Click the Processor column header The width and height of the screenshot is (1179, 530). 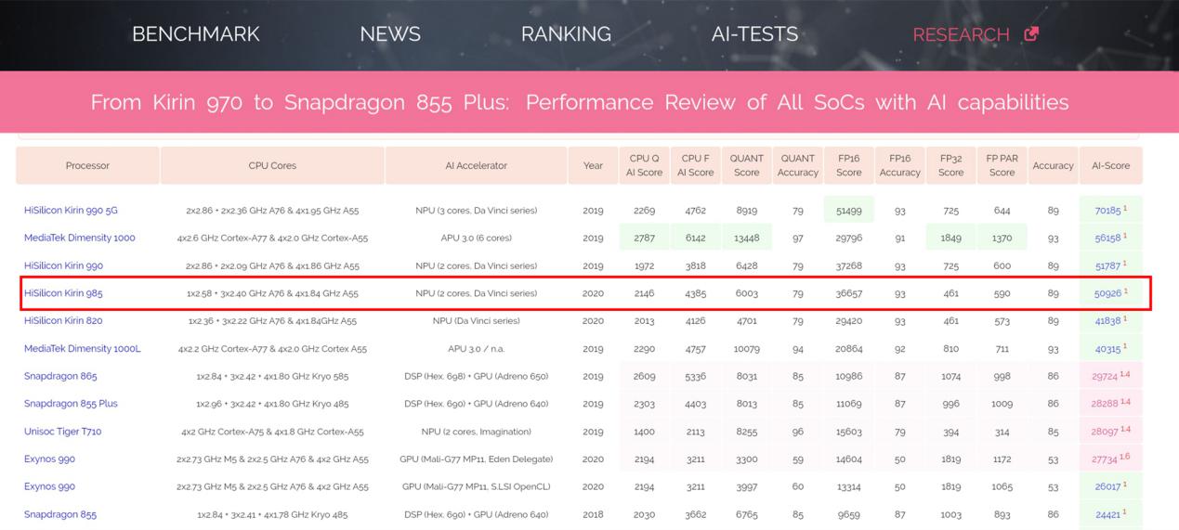87,165
